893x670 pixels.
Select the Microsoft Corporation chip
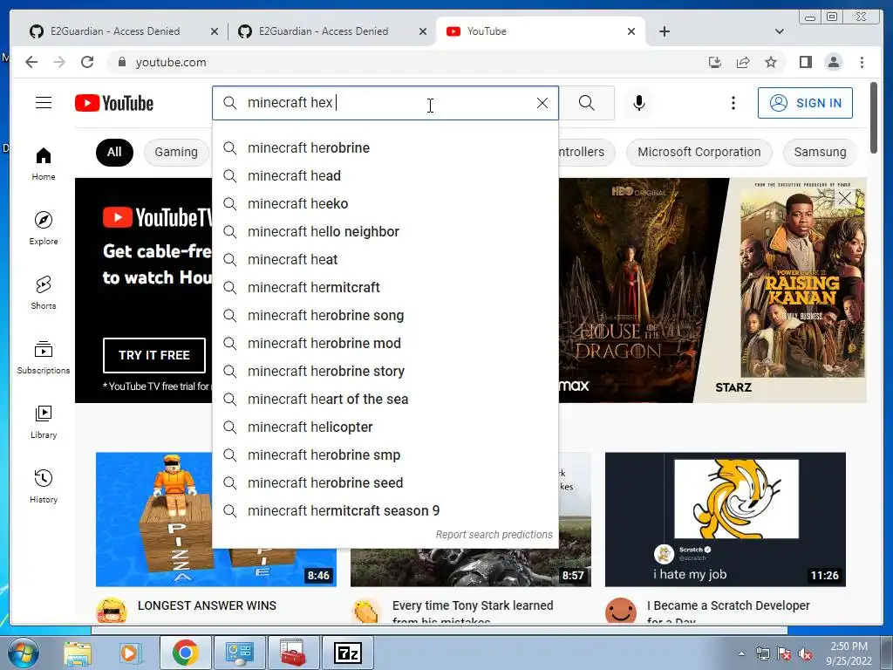click(699, 152)
